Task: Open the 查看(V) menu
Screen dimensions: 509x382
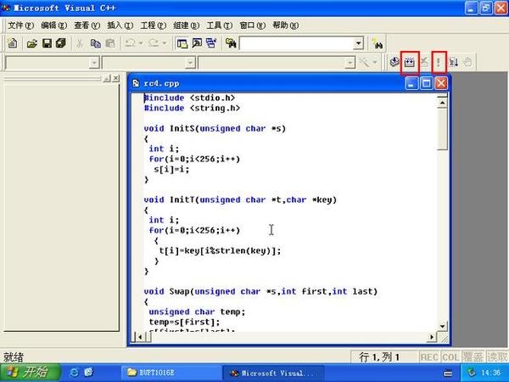Action: pyautogui.click(x=87, y=25)
